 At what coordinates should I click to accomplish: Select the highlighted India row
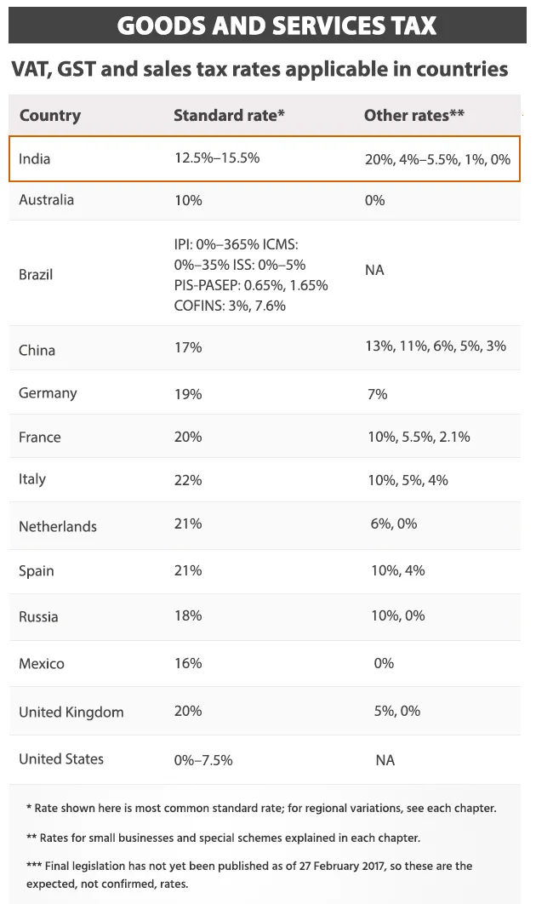pyautogui.click(x=265, y=158)
